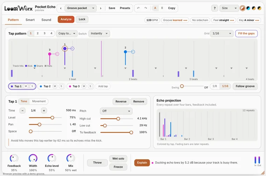Click the purple playhead line in the pattern
The height and width of the screenshot is (176, 266).
[x=101, y=59]
